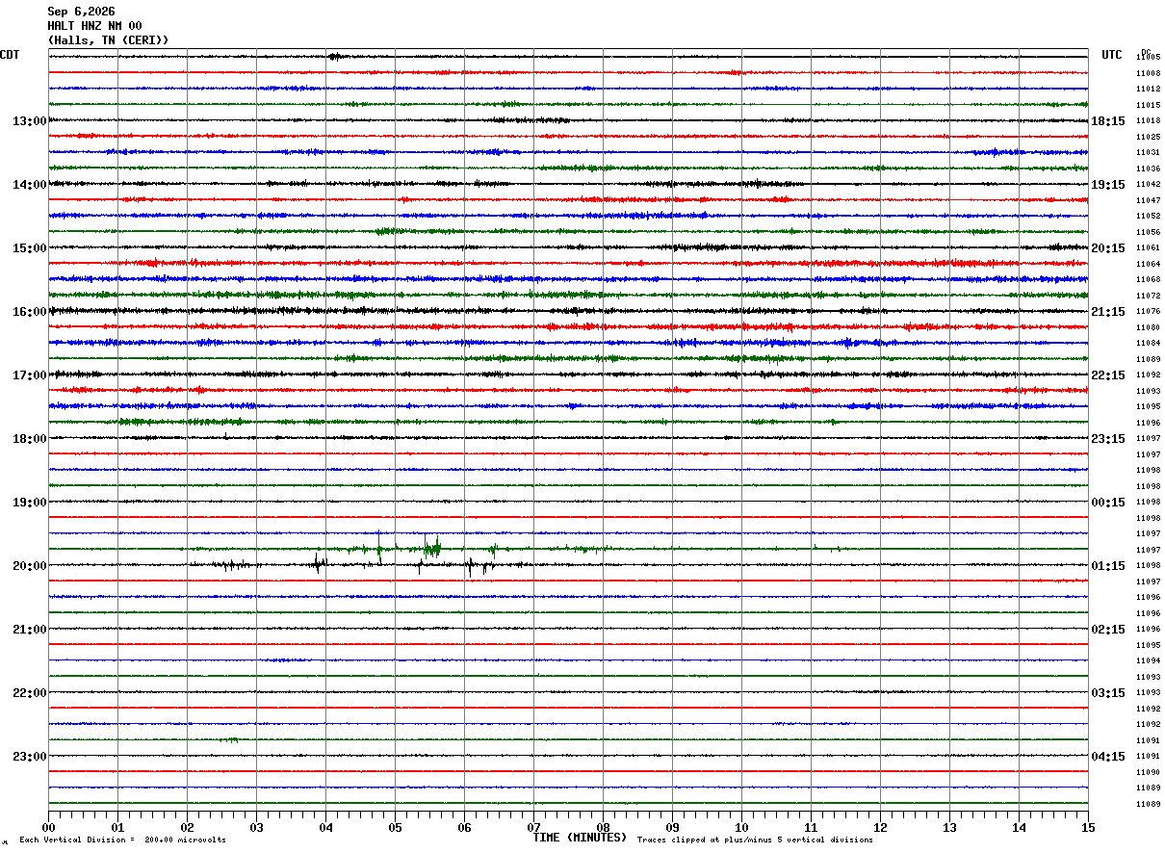Click the Each Vertical Division scale note
This screenshot has width=1165, height=853.
(122, 840)
